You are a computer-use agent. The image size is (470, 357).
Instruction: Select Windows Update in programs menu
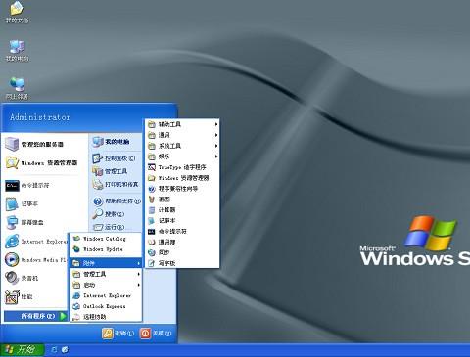tap(107, 249)
